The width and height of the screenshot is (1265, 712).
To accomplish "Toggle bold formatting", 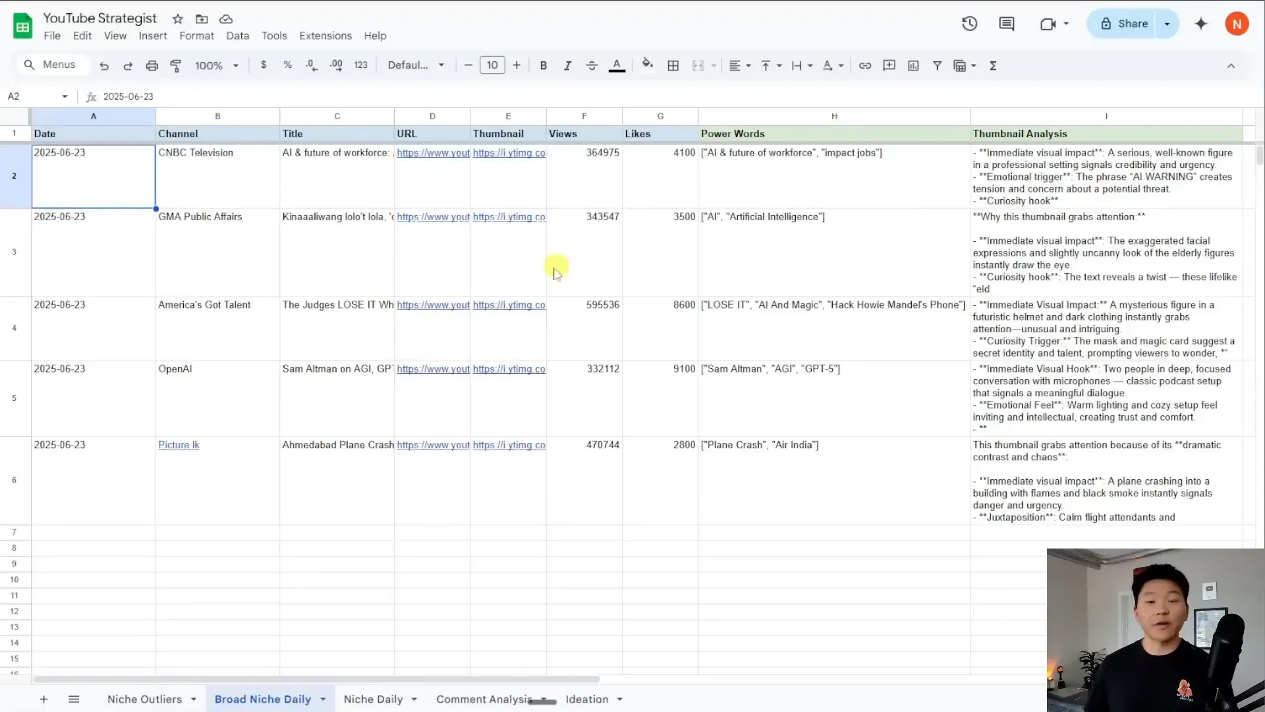I will point(544,65).
